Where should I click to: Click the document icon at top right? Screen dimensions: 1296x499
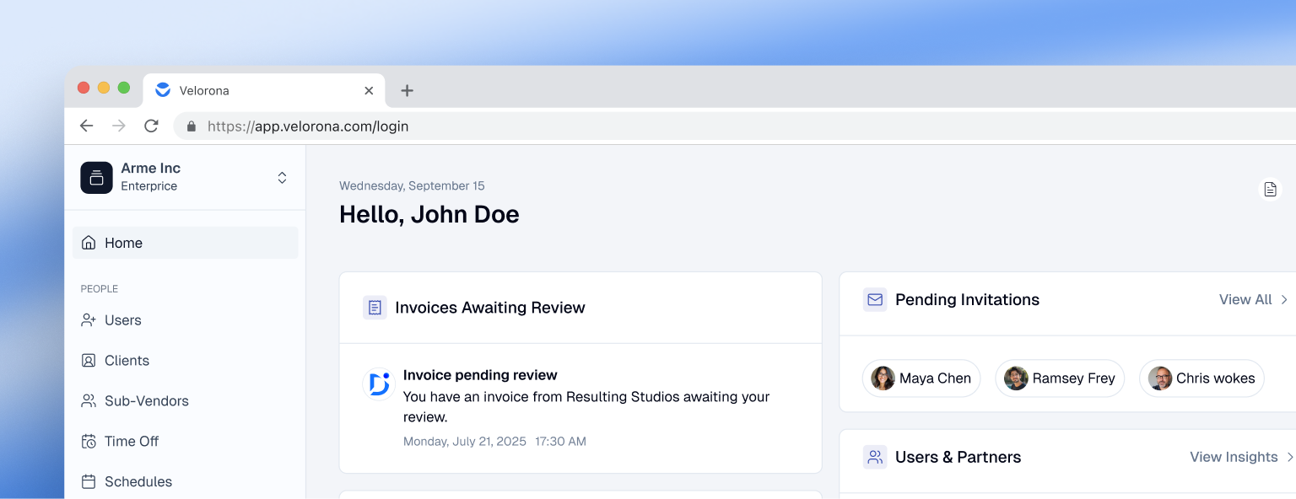coord(1270,189)
